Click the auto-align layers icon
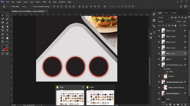Image resolution: width=190 pixels, height=106 pixels. tap(105, 6)
